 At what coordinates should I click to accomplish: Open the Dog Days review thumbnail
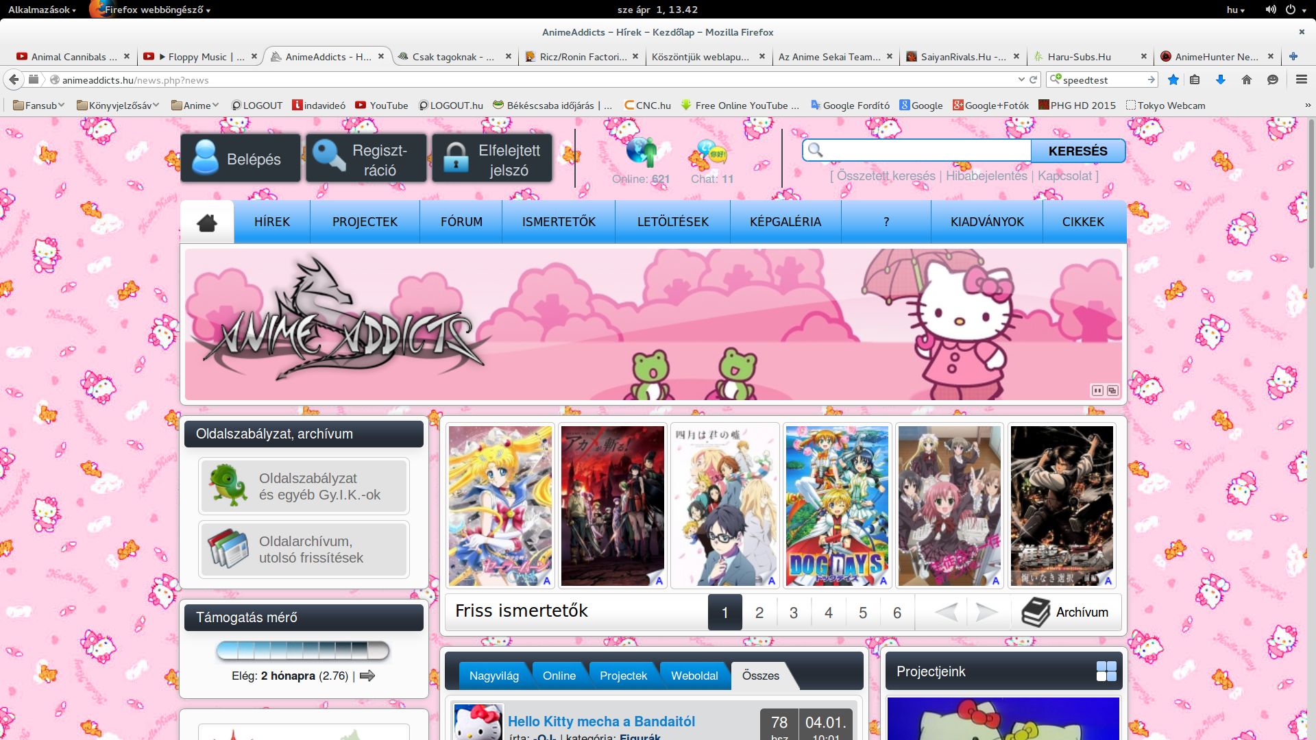coord(837,506)
